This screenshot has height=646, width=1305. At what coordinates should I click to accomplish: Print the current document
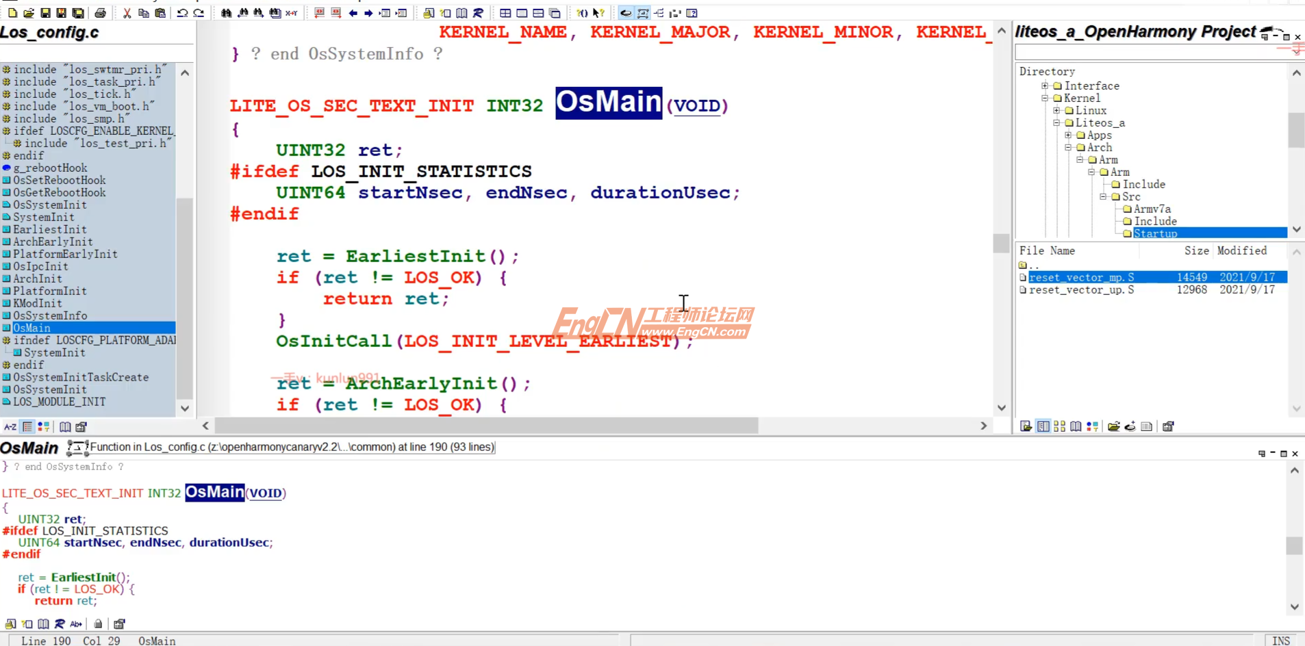(x=101, y=12)
